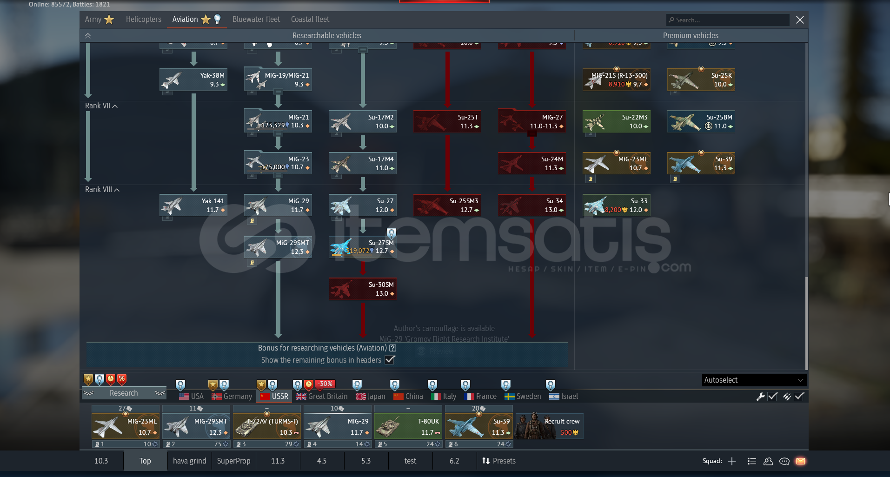Select the 10.3 preset

click(x=101, y=461)
